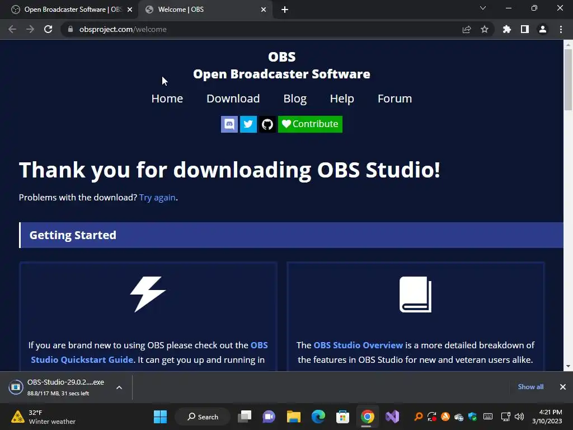Open Microsoft Edge on taskbar

click(x=318, y=417)
